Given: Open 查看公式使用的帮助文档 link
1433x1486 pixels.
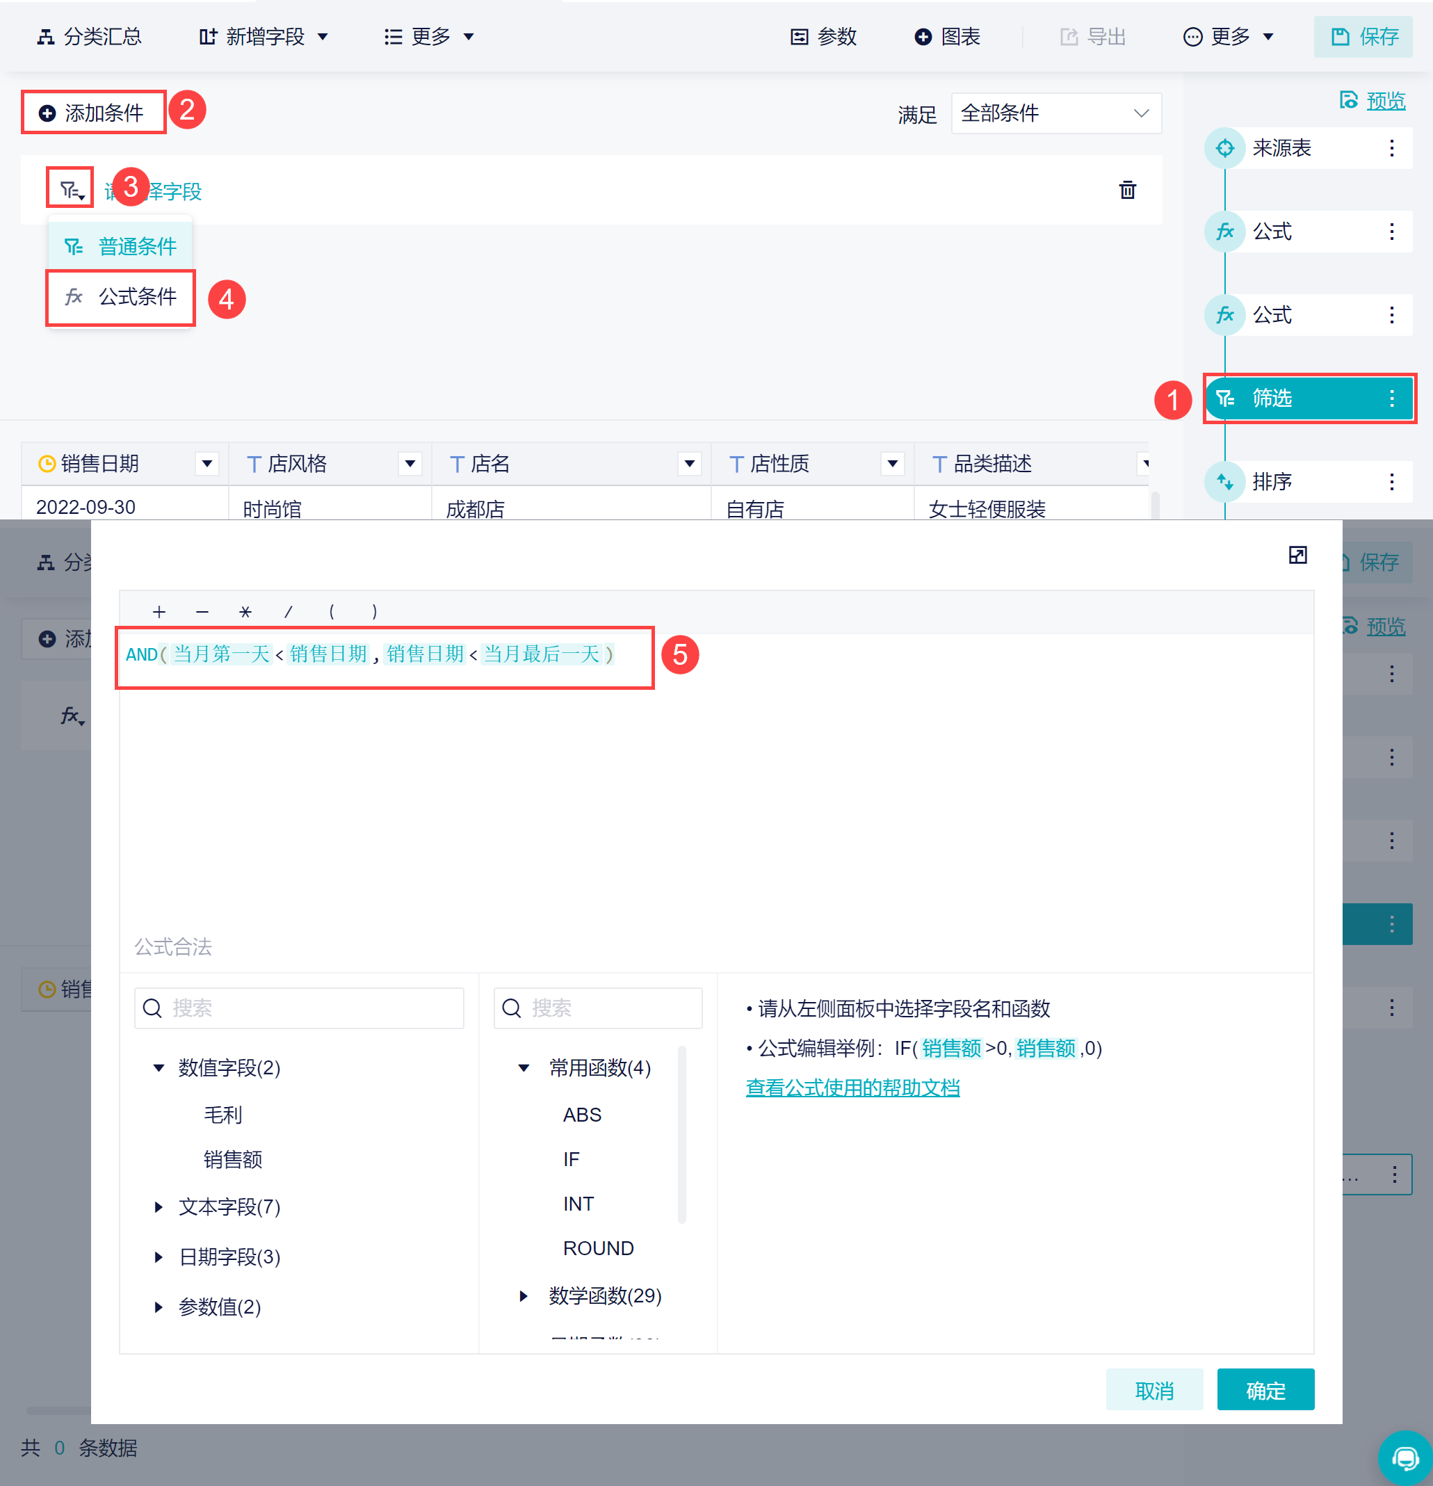Looking at the screenshot, I should 852,1088.
